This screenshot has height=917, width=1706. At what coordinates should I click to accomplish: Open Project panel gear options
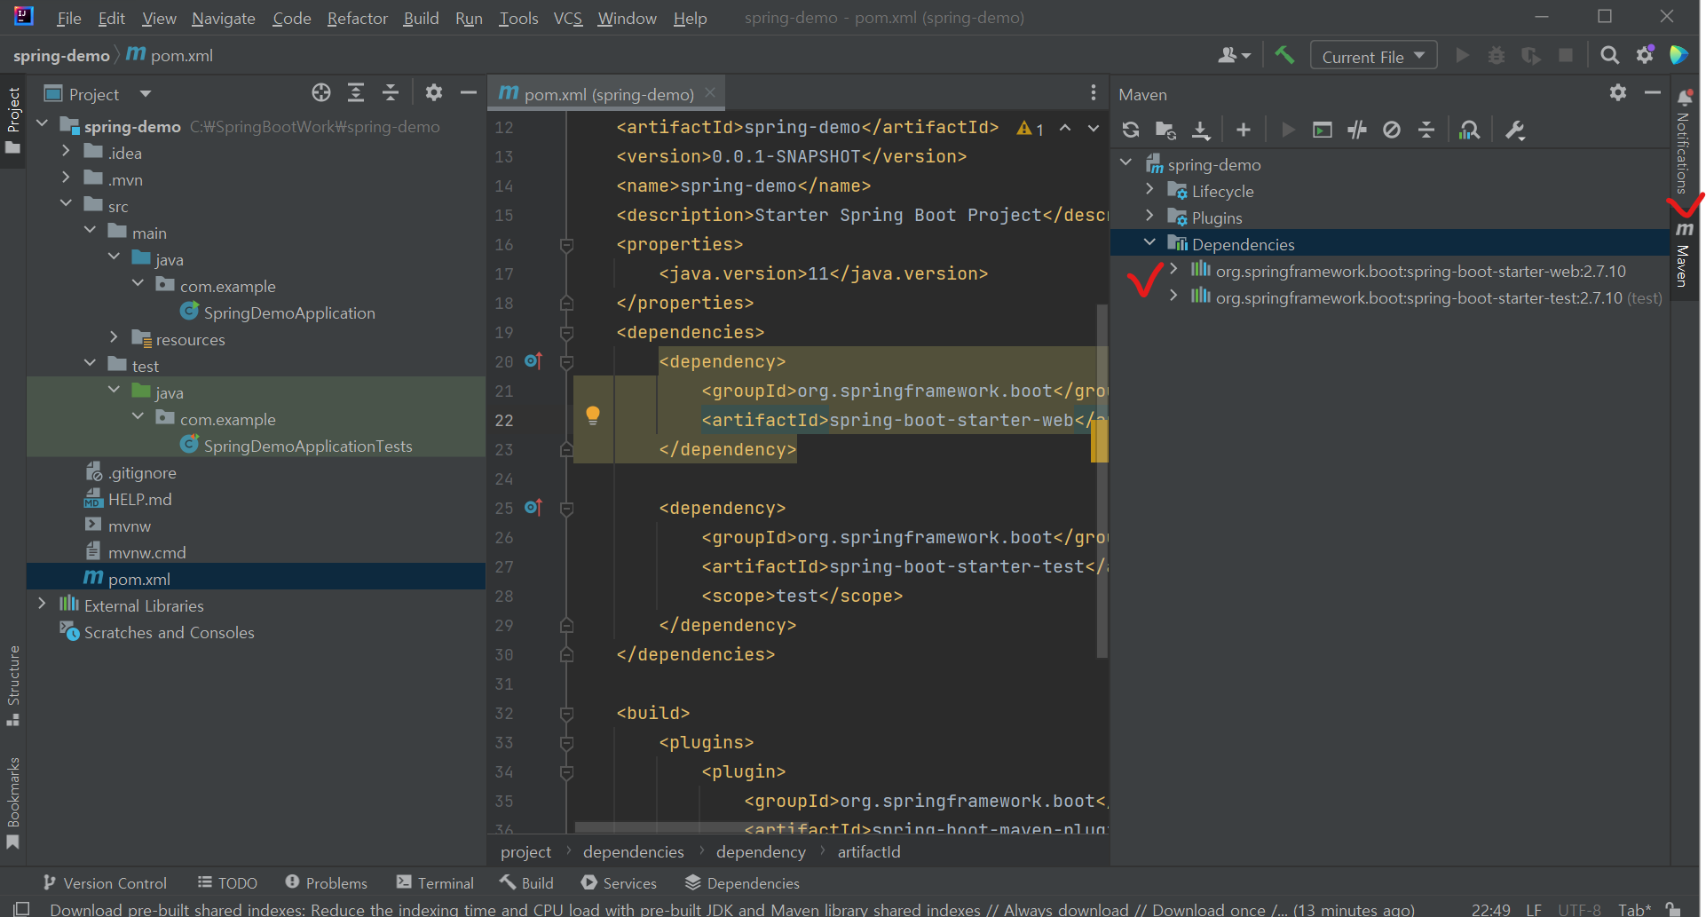tap(433, 92)
